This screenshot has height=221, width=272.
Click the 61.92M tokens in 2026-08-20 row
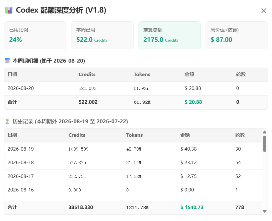pos(141,88)
